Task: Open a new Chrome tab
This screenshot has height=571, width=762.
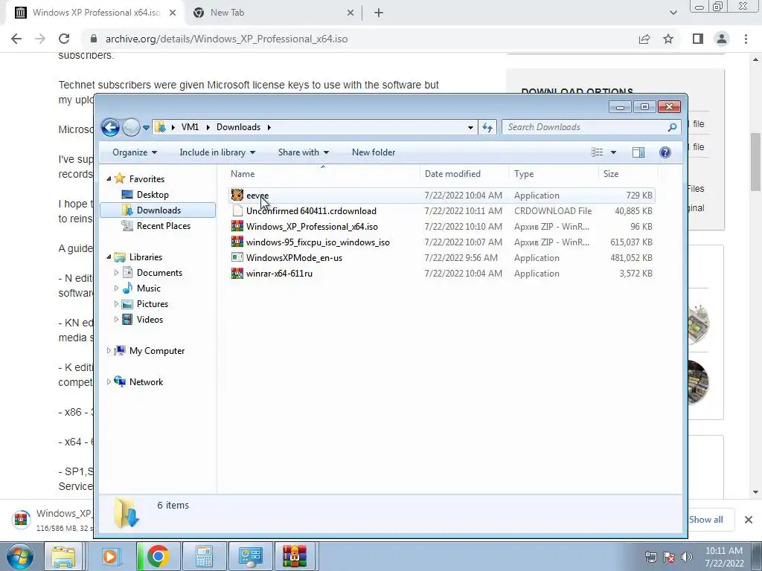Action: coord(379,13)
